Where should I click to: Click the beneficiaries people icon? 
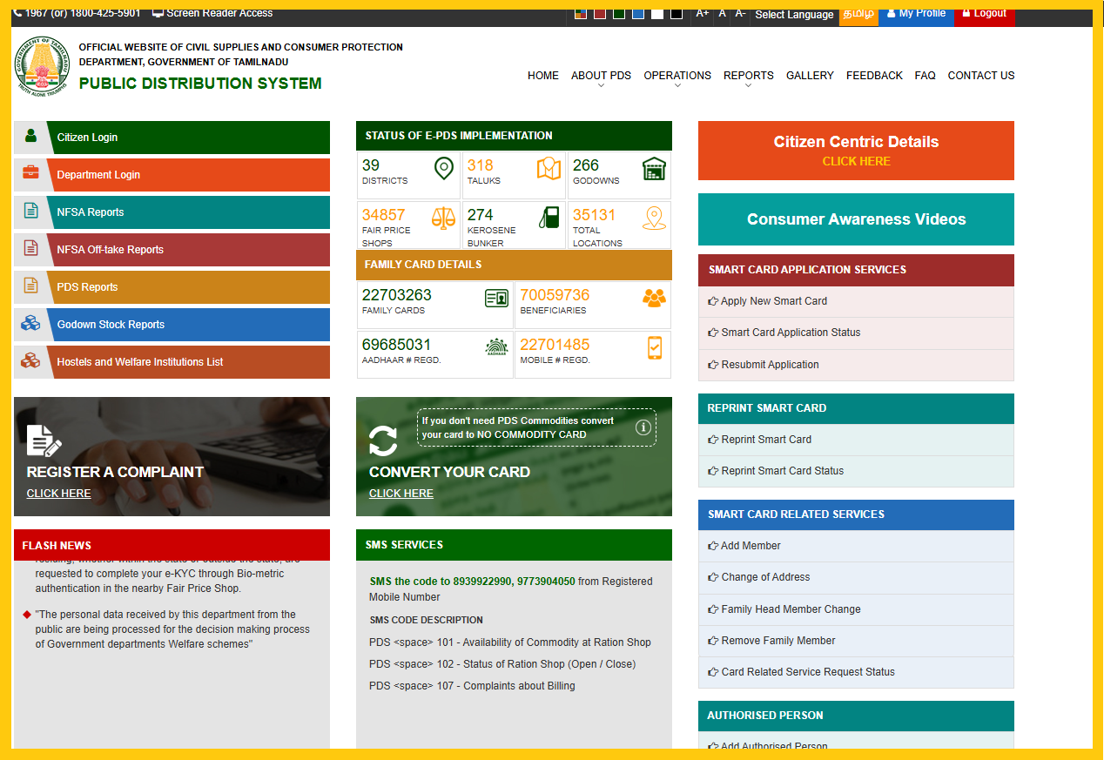(656, 299)
